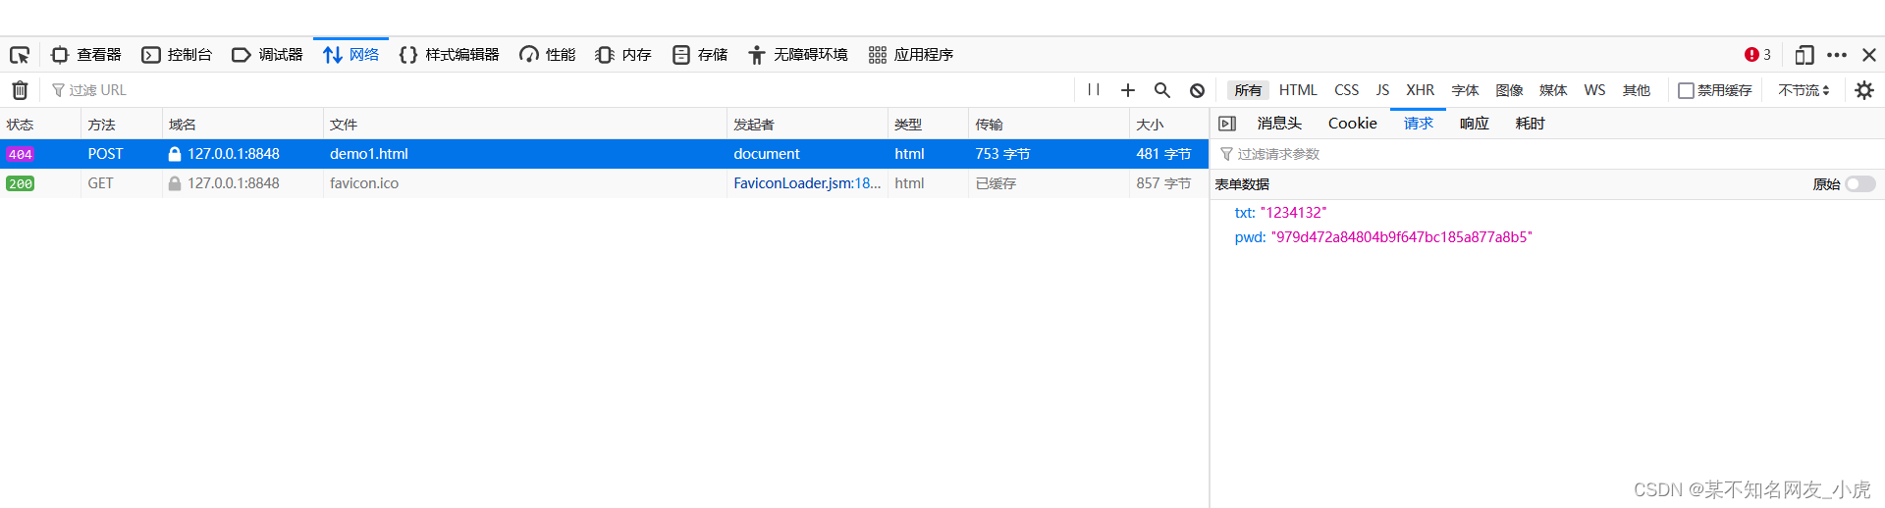Open the Accessibility (无障碍环境) panel
The image size is (1885, 508).
pos(797,55)
